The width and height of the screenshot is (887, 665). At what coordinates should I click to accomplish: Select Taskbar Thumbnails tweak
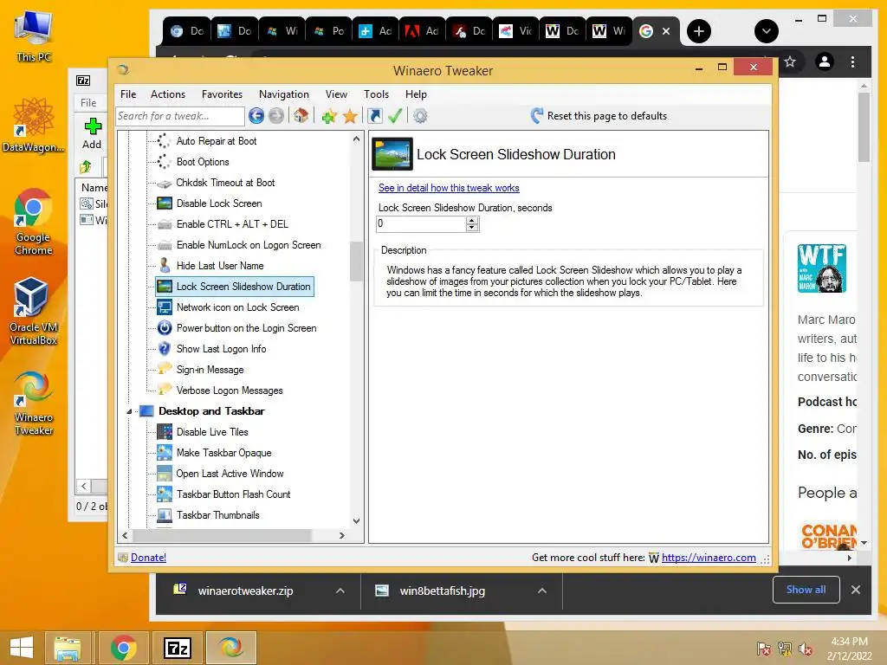(x=217, y=515)
